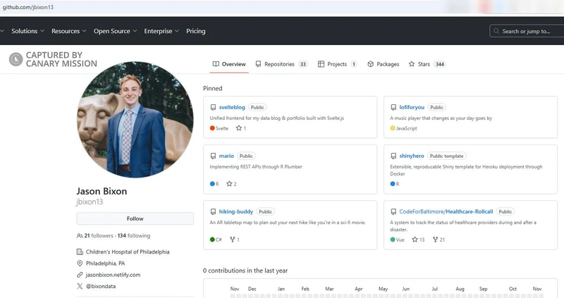Click the 13 stars on Healthcare-Rollcall

(418, 240)
